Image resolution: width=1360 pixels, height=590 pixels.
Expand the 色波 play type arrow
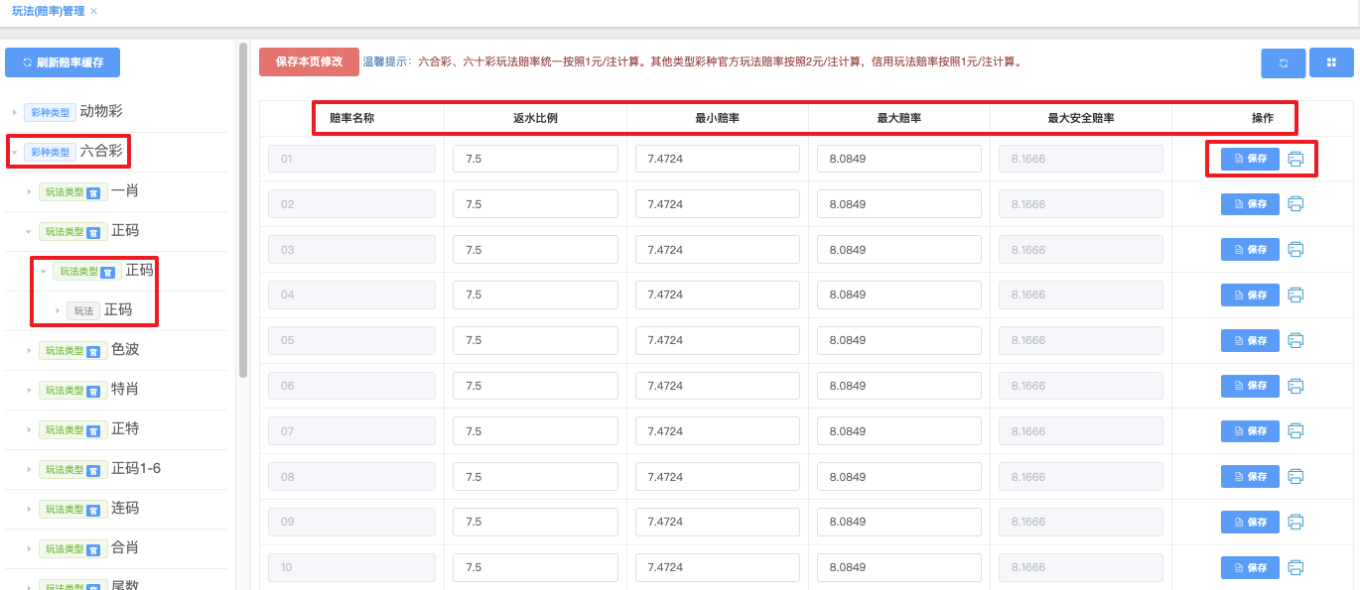[x=29, y=350]
